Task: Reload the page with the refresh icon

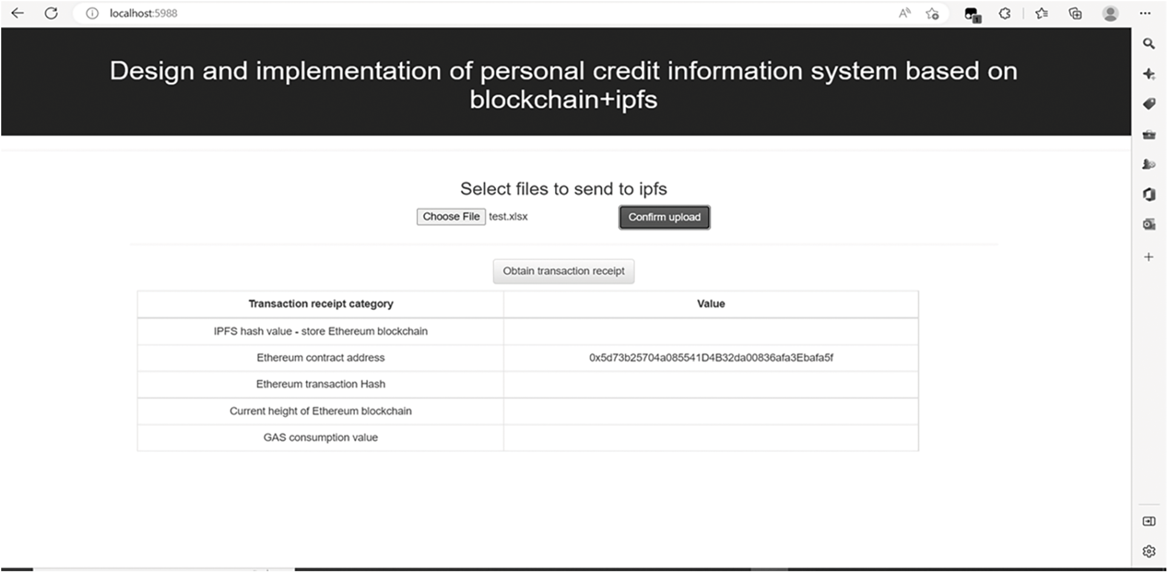Action: [51, 13]
